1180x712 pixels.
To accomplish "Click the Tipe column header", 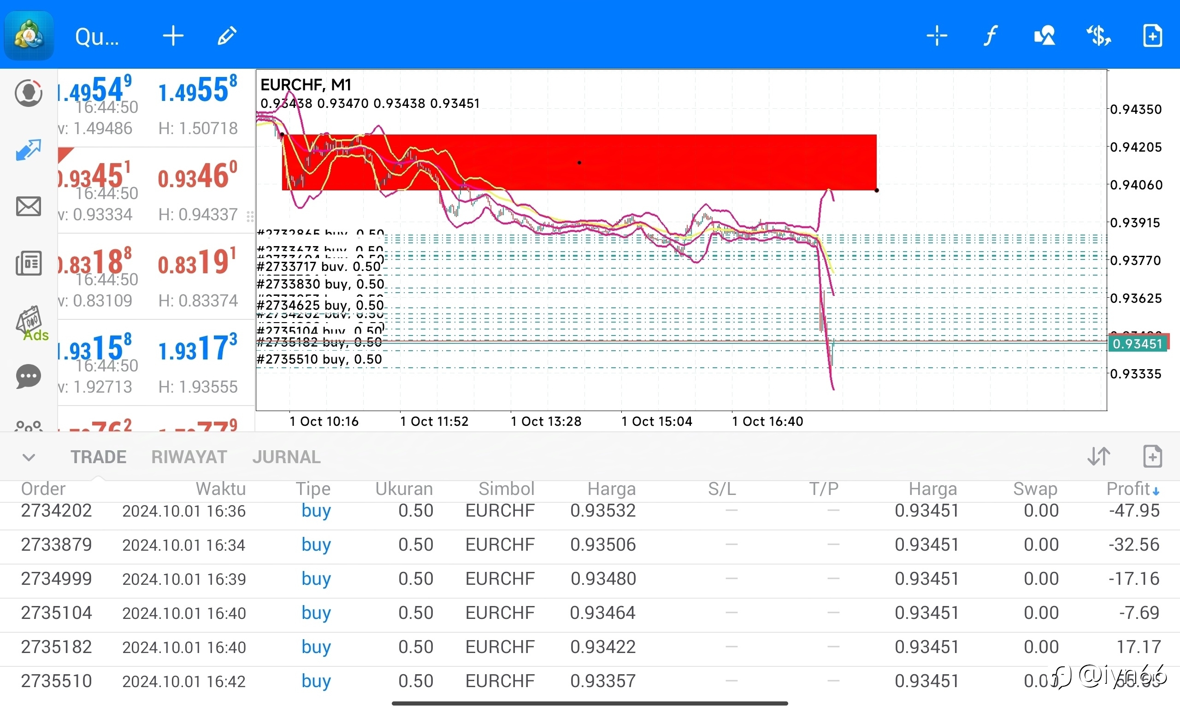I will 313,489.
